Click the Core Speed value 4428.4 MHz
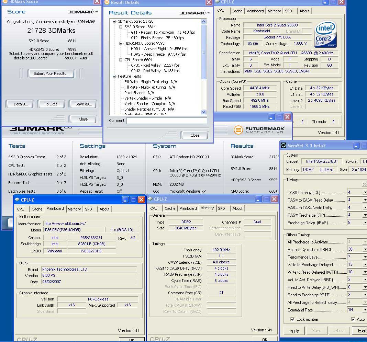Image resolution: width=367 pixels, height=342 pixels. pos(260,88)
